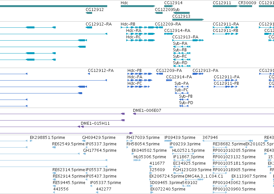This screenshot has width=274, height=194.
Task: Click the CG12209-RA transcript label
Action: tap(168, 24)
